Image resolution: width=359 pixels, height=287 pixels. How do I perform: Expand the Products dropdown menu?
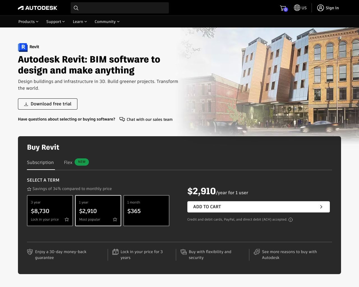click(28, 22)
